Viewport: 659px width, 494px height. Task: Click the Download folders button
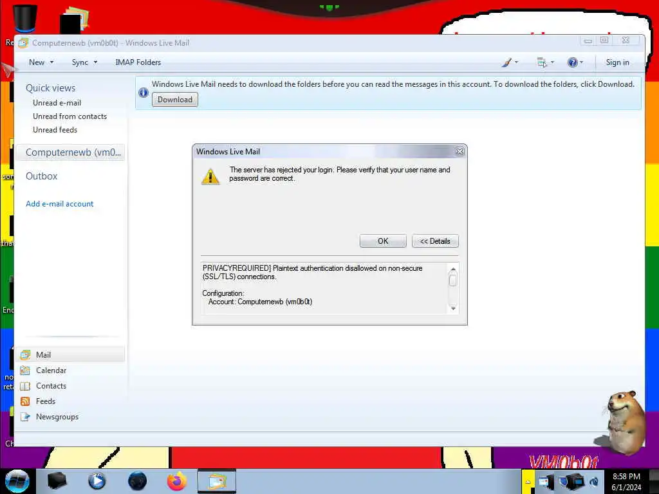click(175, 100)
